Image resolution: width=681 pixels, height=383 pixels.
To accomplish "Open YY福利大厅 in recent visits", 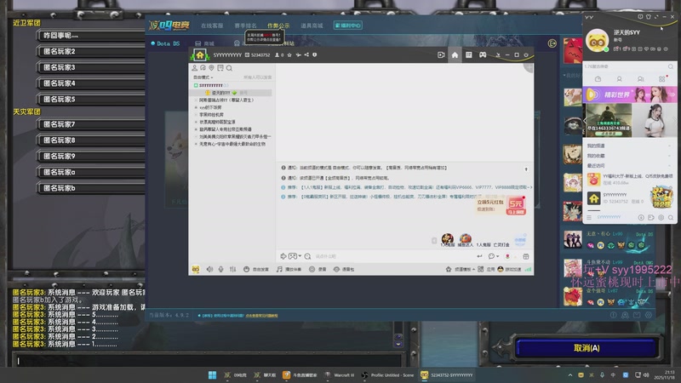I will click(x=629, y=180).
